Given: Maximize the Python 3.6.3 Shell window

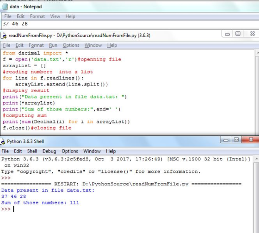Looking at the screenshot, I should tap(236, 140).
